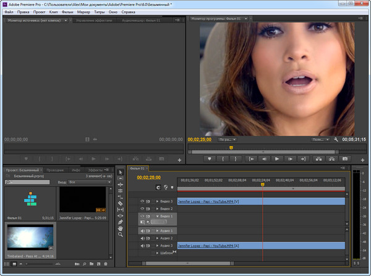Image resolution: width=371 pixels, height=276 pixels.
Task: Select the Pen tool in tools panel
Action: tap(121, 221)
